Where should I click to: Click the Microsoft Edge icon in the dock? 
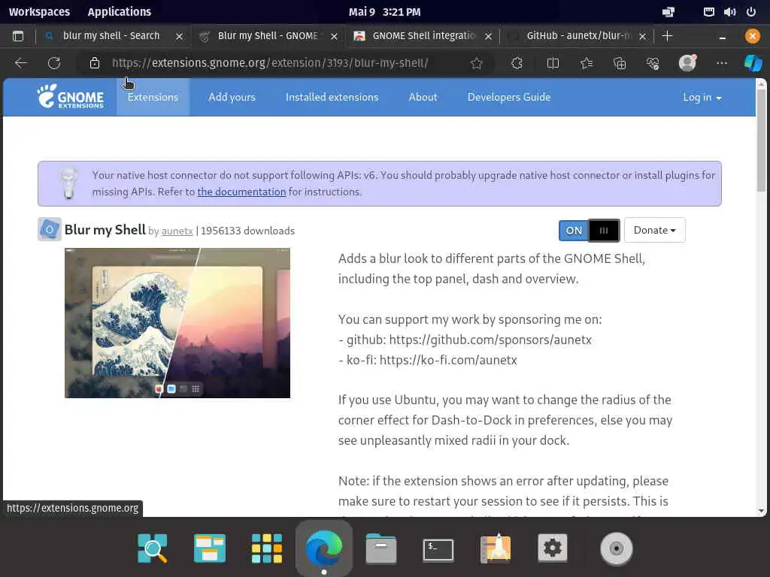tap(324, 548)
